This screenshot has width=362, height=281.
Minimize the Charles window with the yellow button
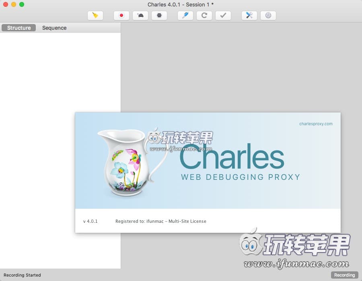(x=14, y=4)
